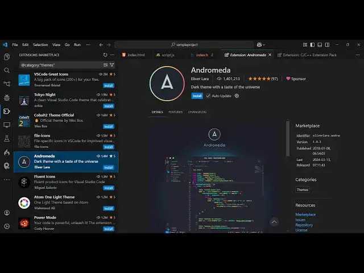Clear extensions search results icon
The height and width of the screenshot is (273, 364).
click(105, 65)
